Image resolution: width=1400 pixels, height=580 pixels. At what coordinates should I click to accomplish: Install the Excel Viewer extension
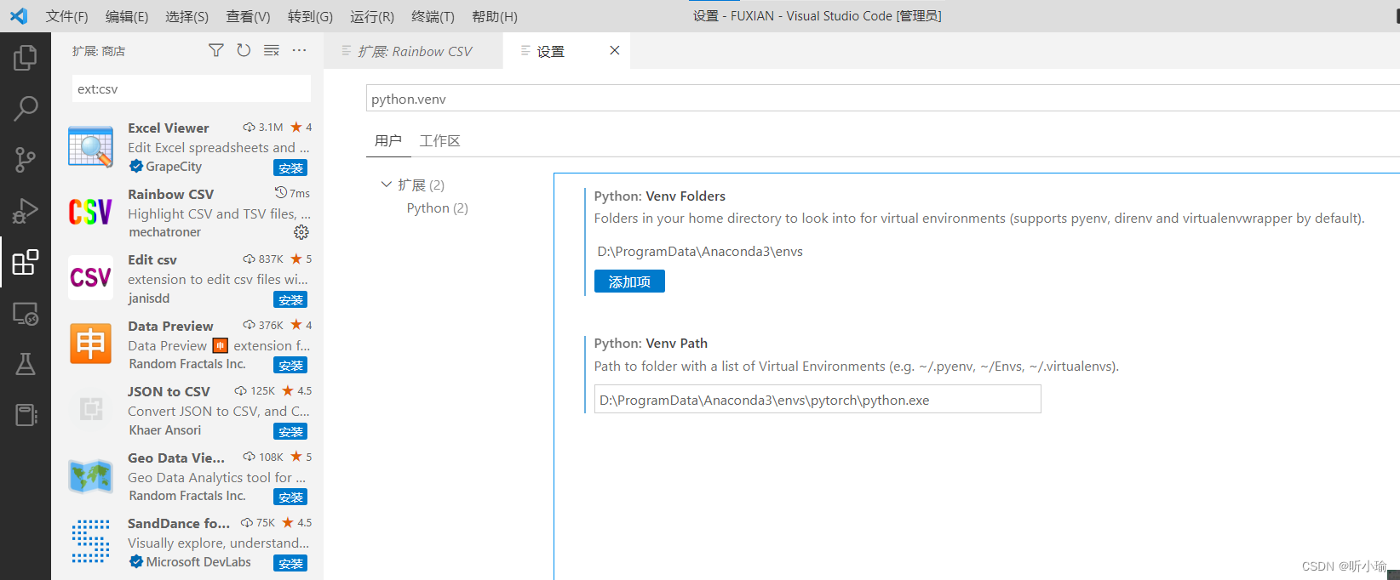click(290, 168)
